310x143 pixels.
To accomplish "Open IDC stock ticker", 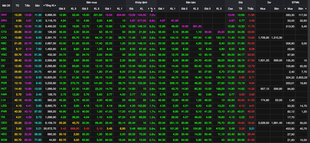I will (4, 60).
